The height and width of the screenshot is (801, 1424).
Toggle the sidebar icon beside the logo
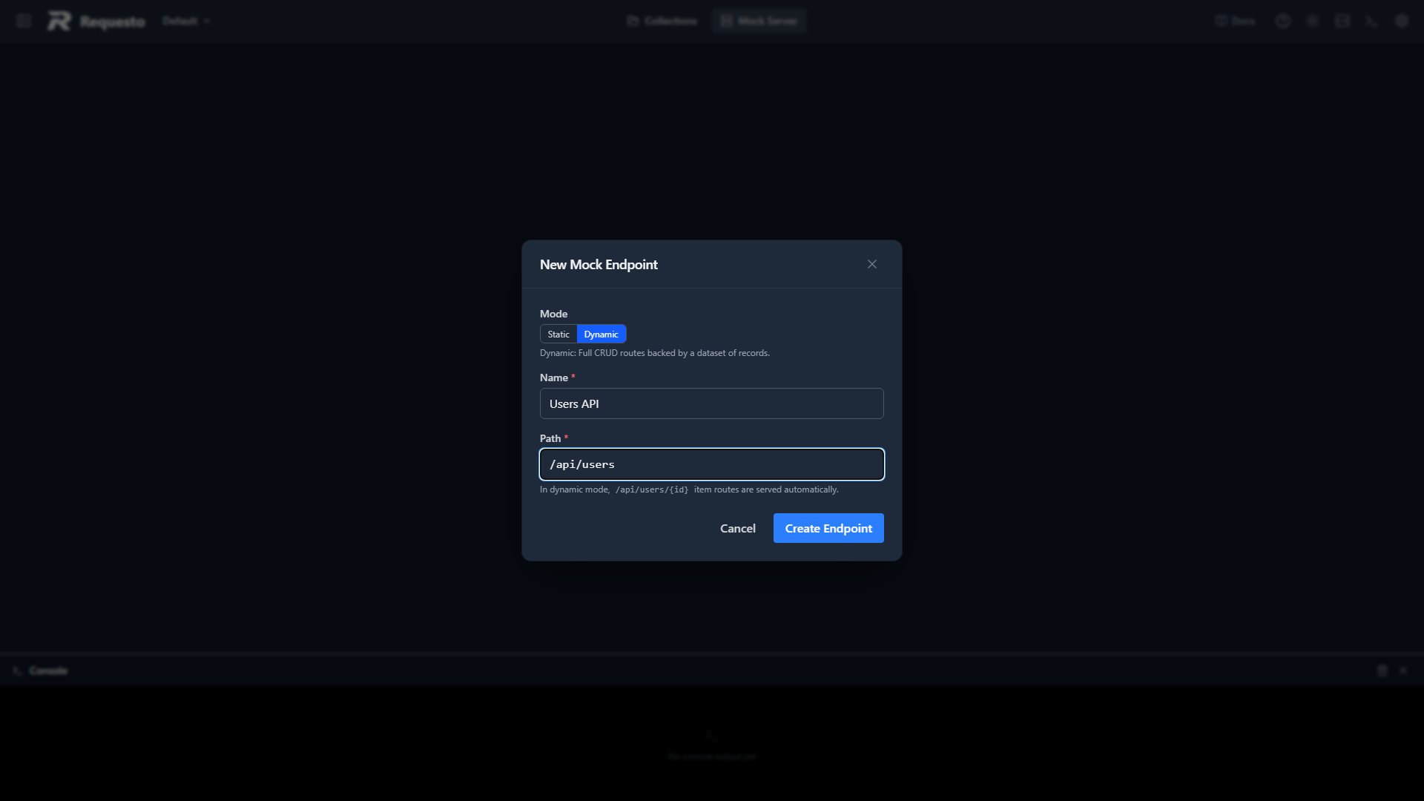[x=24, y=21]
